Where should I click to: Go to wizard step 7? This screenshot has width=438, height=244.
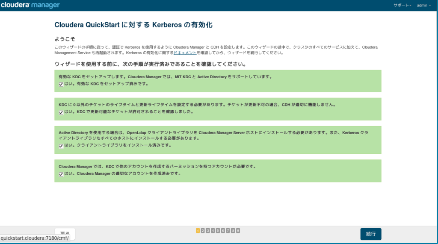tap(228, 231)
